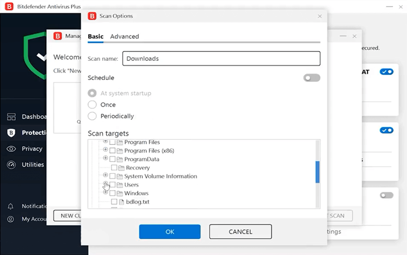Select the bdlog.txt row label
The height and width of the screenshot is (255, 407).
click(x=138, y=202)
